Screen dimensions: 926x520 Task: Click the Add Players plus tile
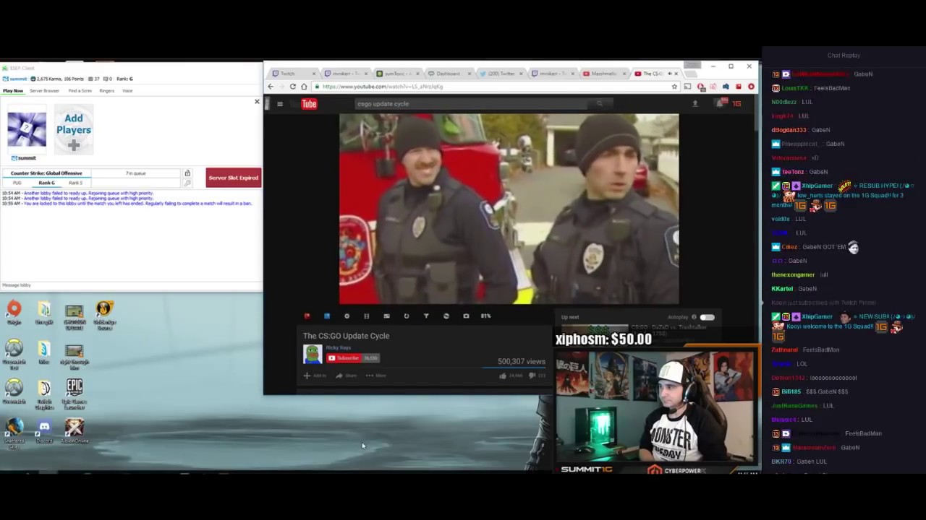(74, 130)
